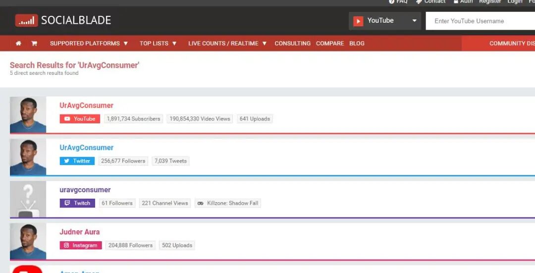
Task: Click the Instagram badge for Judner Aura
Action: [81, 245]
